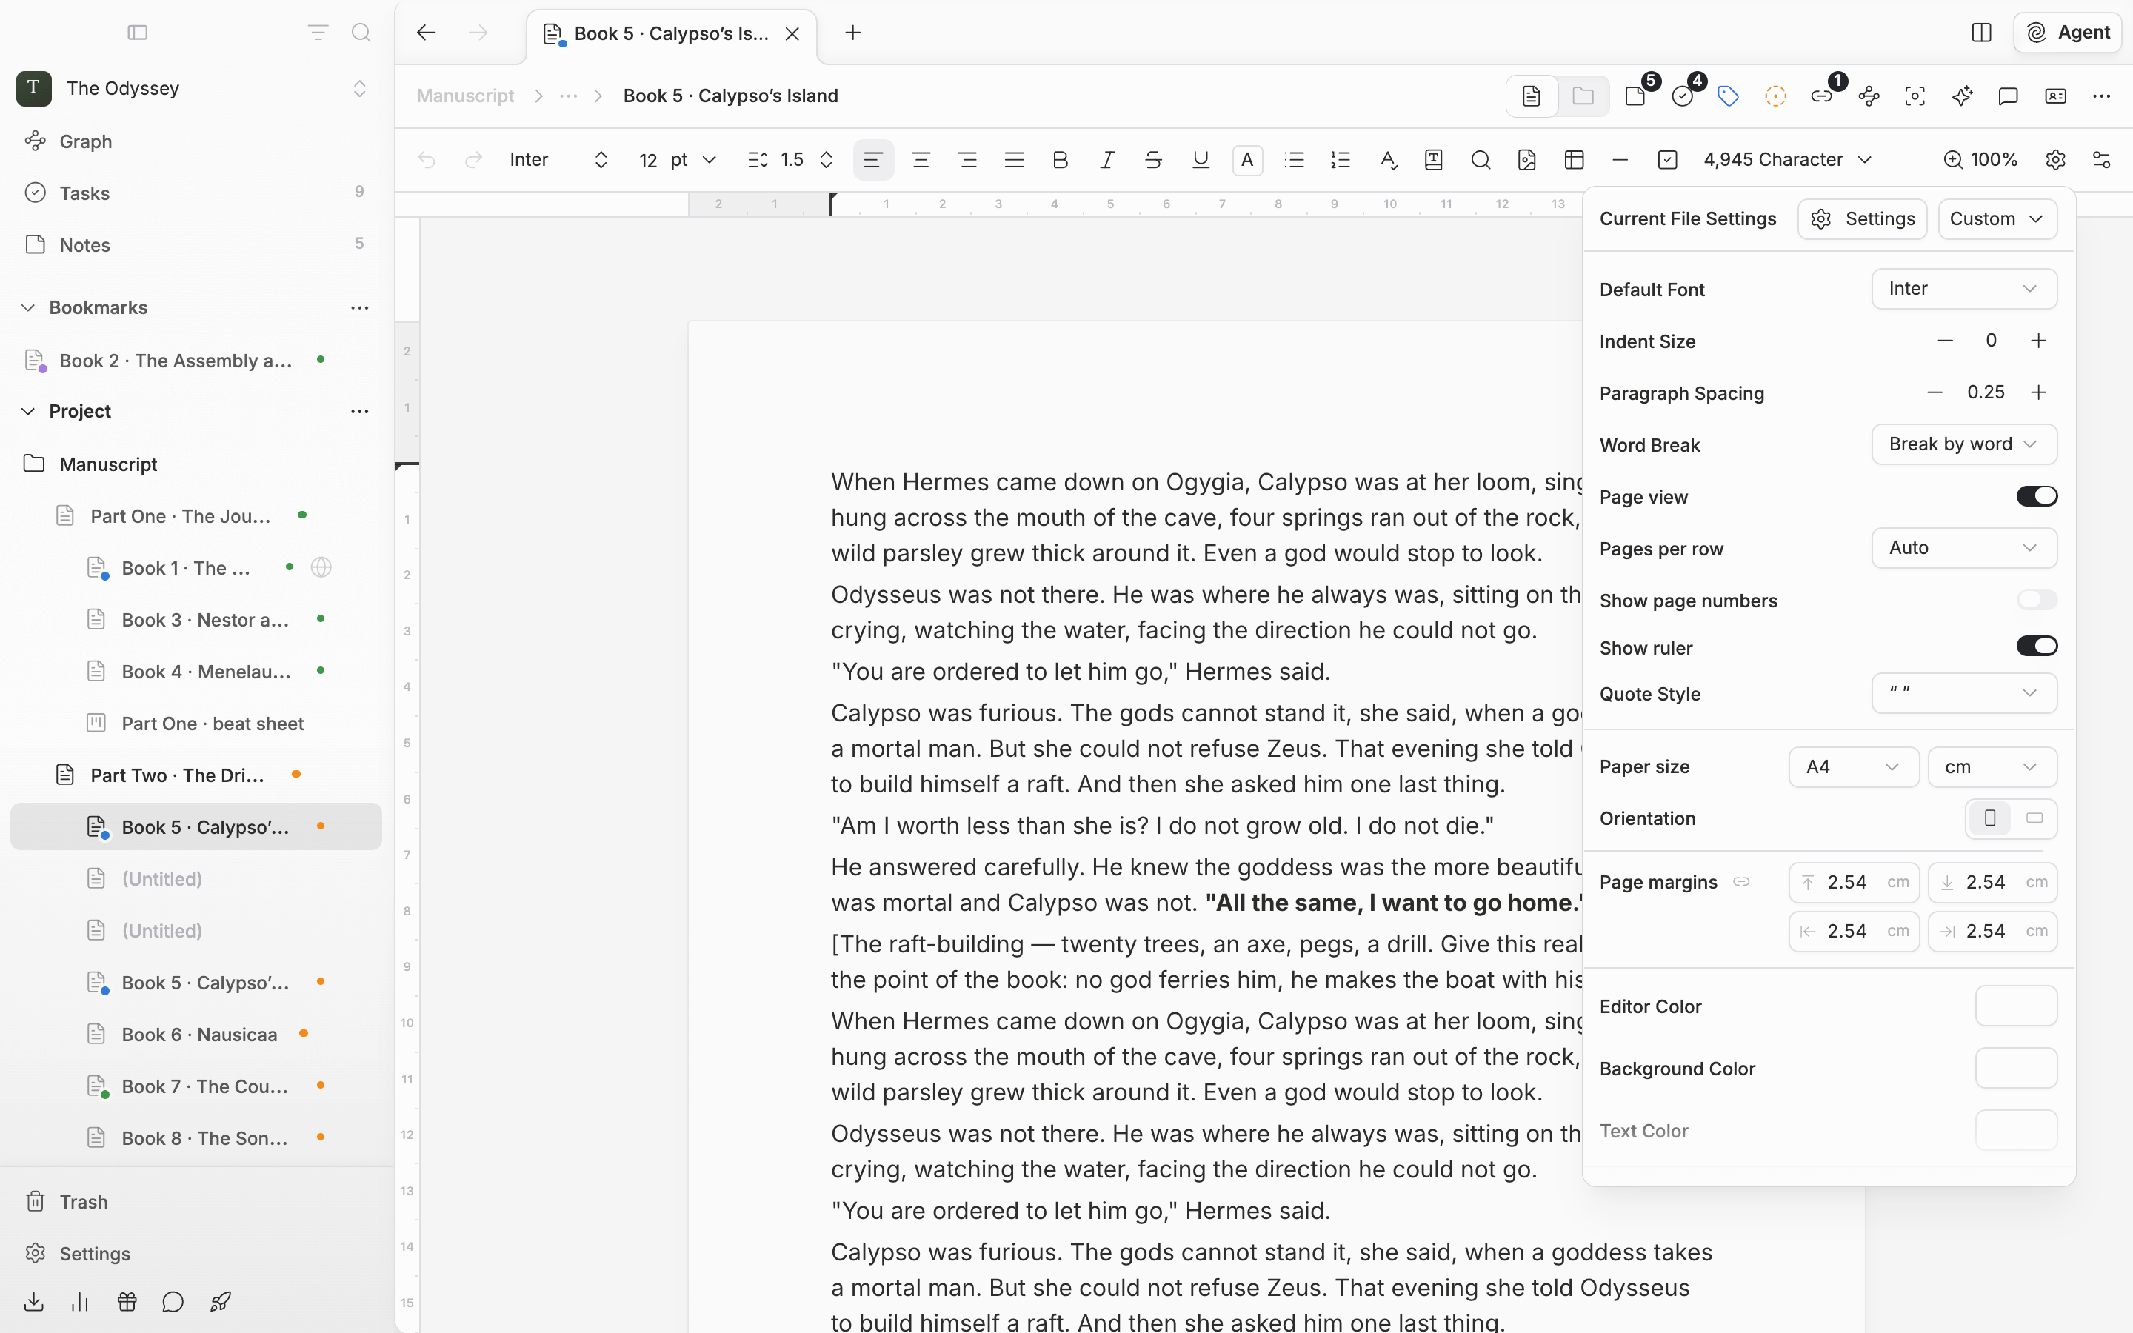Enable Show page numbers switch
2133x1333 pixels.
2037,600
